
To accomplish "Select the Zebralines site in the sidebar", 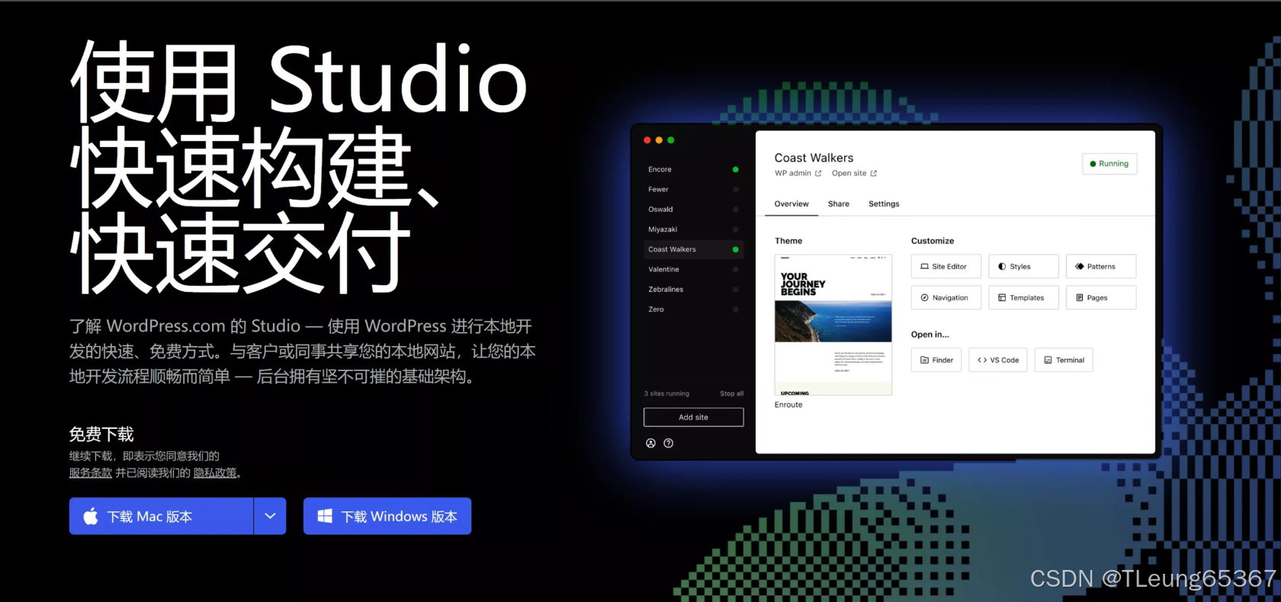I will pos(693,290).
